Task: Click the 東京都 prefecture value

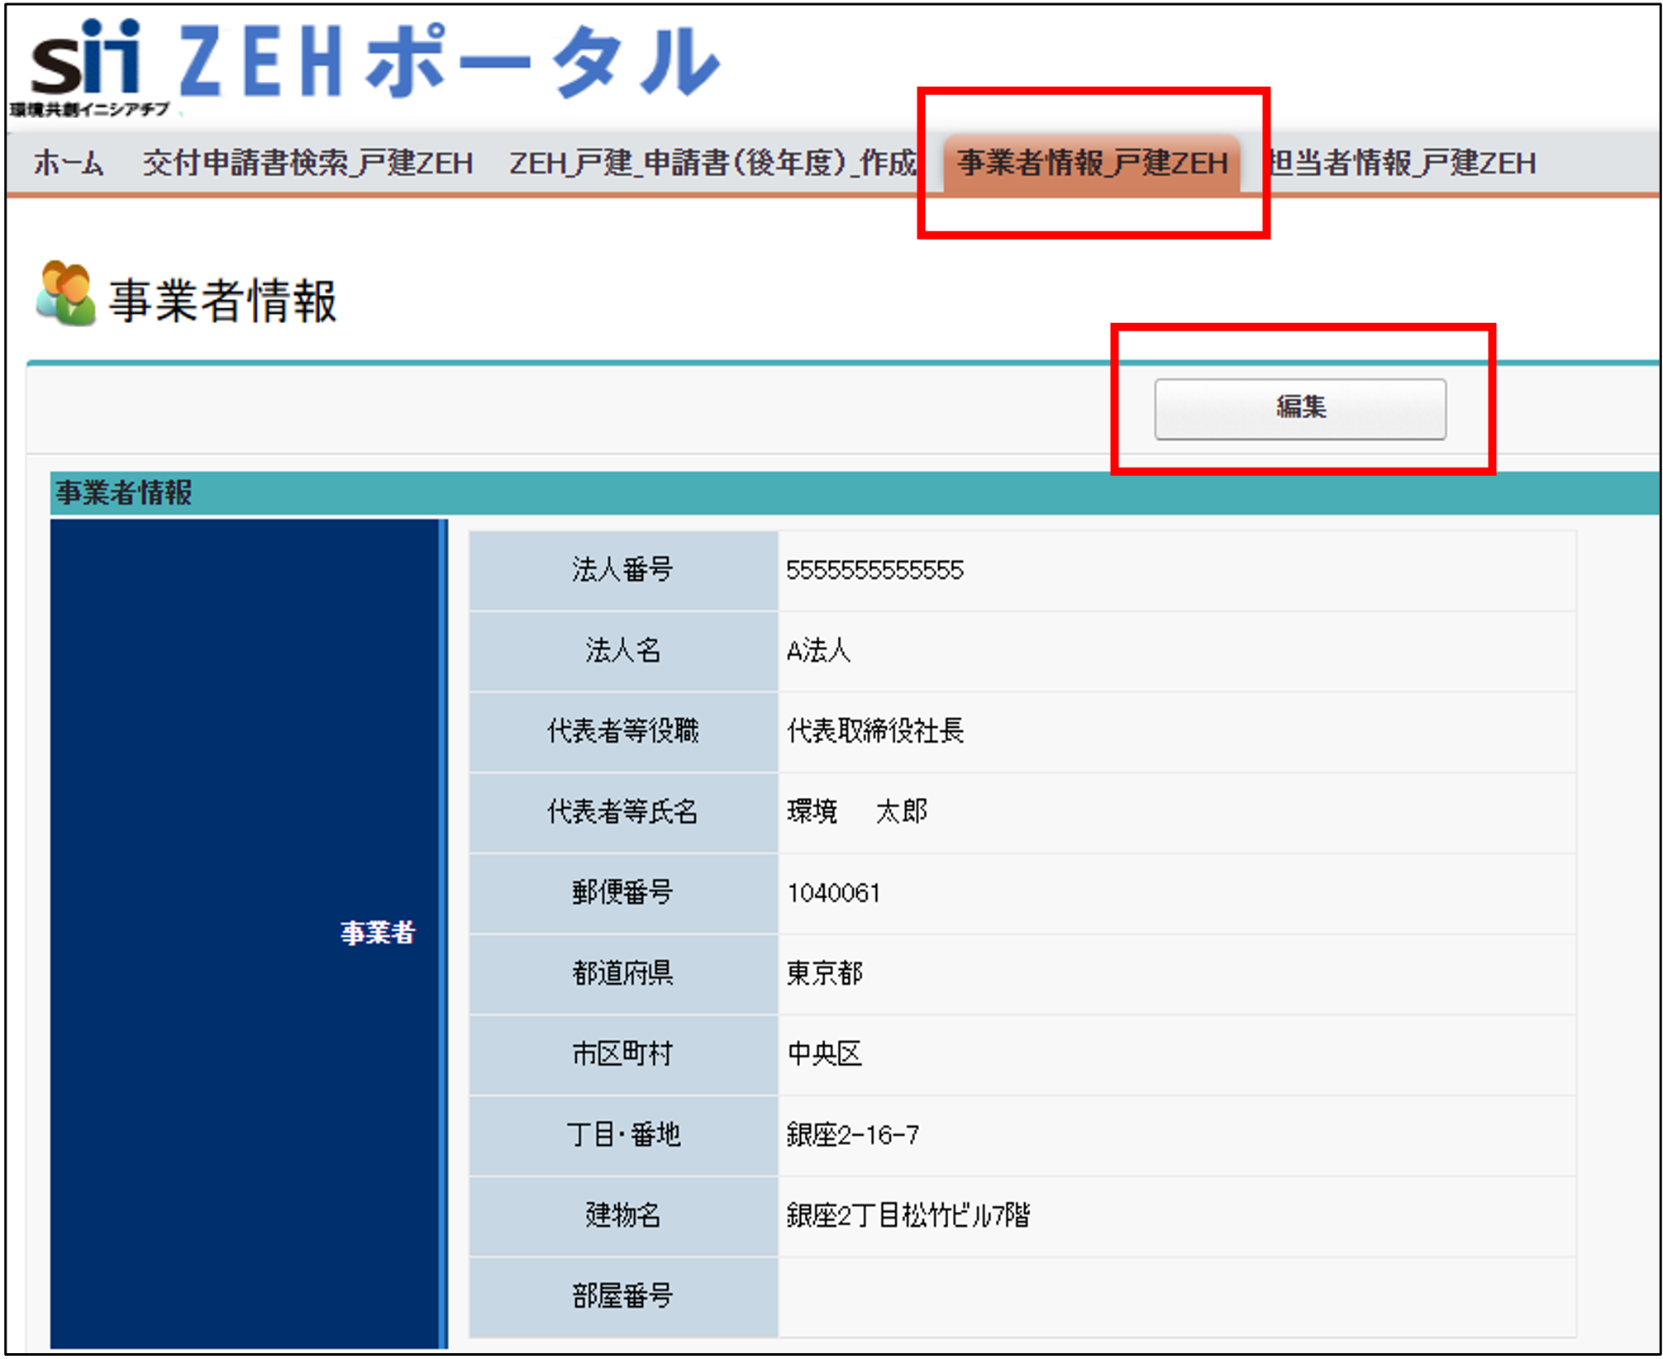Action: pos(824,973)
